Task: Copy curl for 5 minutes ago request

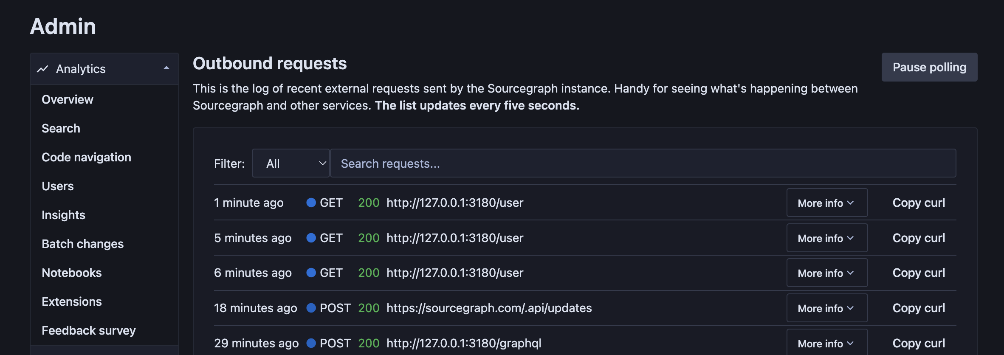Action: [x=919, y=238]
